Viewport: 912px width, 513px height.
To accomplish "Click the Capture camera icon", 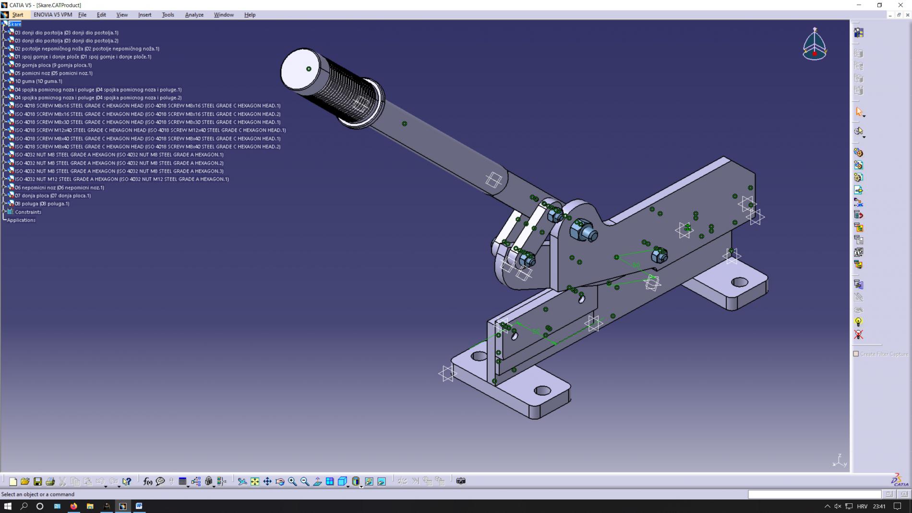I will pos(461,481).
